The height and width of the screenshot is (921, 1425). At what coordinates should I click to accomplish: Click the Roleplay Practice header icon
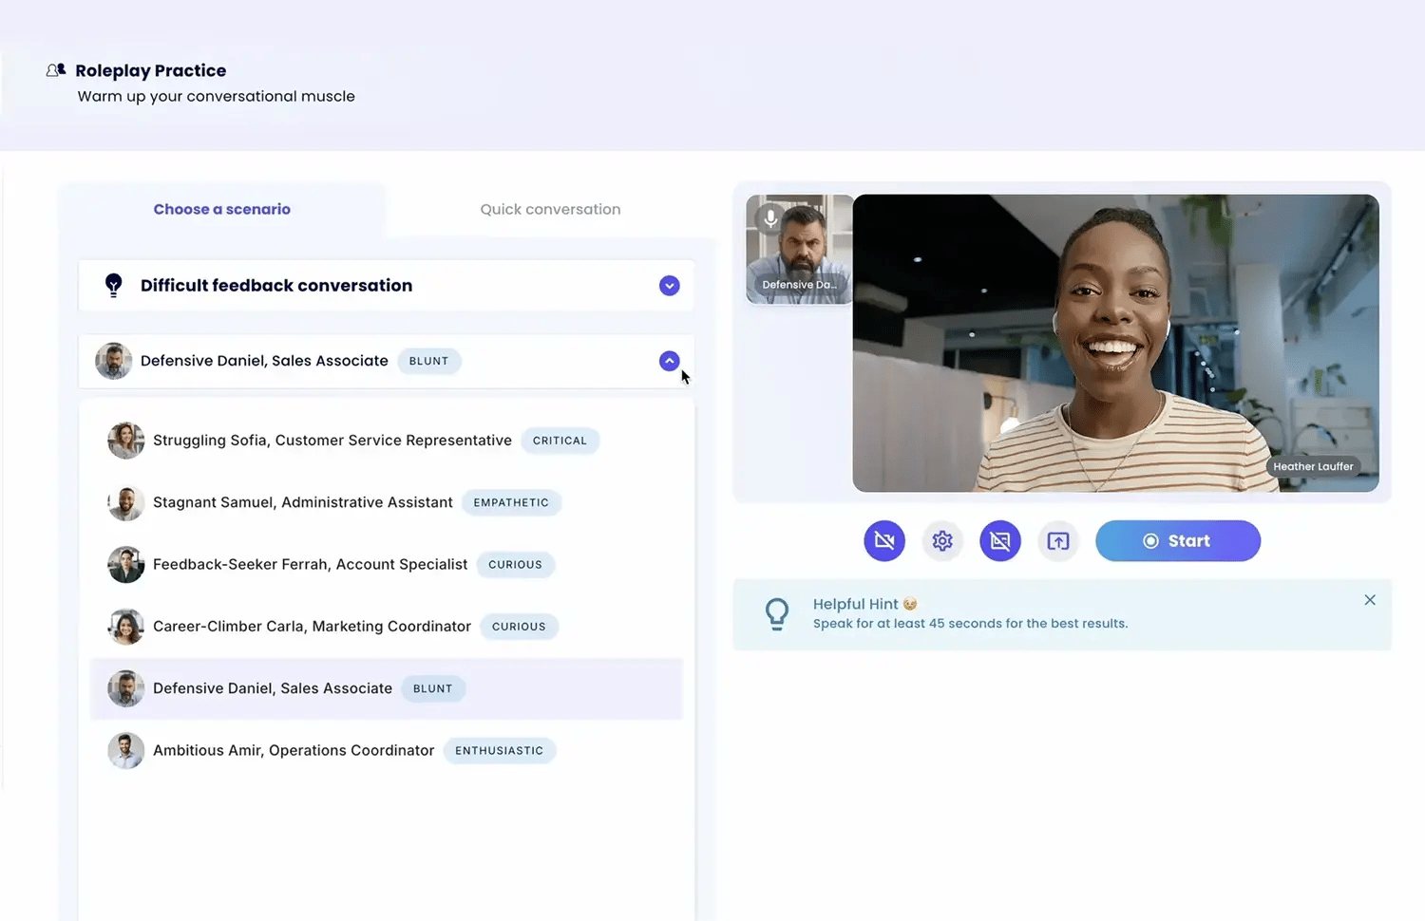pos(56,70)
